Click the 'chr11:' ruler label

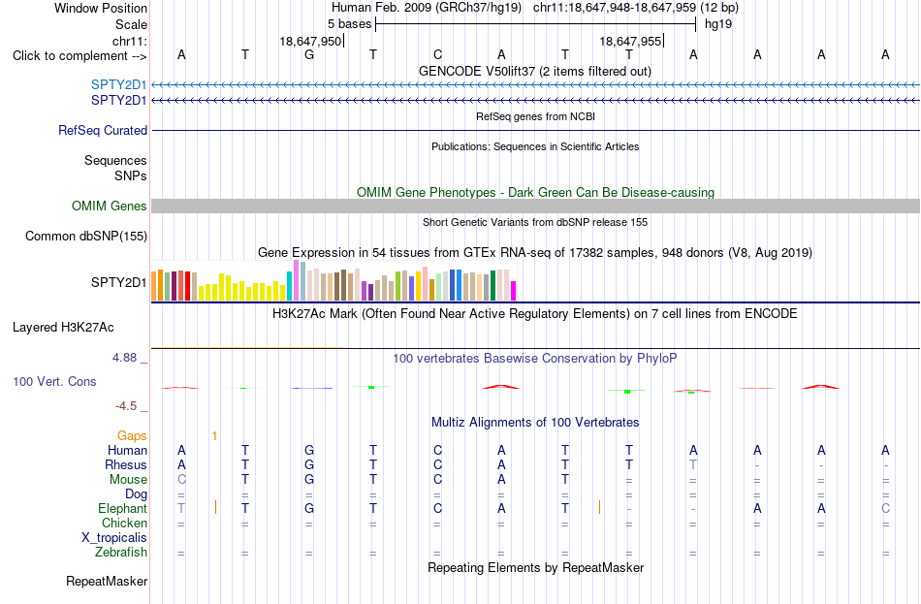click(130, 41)
